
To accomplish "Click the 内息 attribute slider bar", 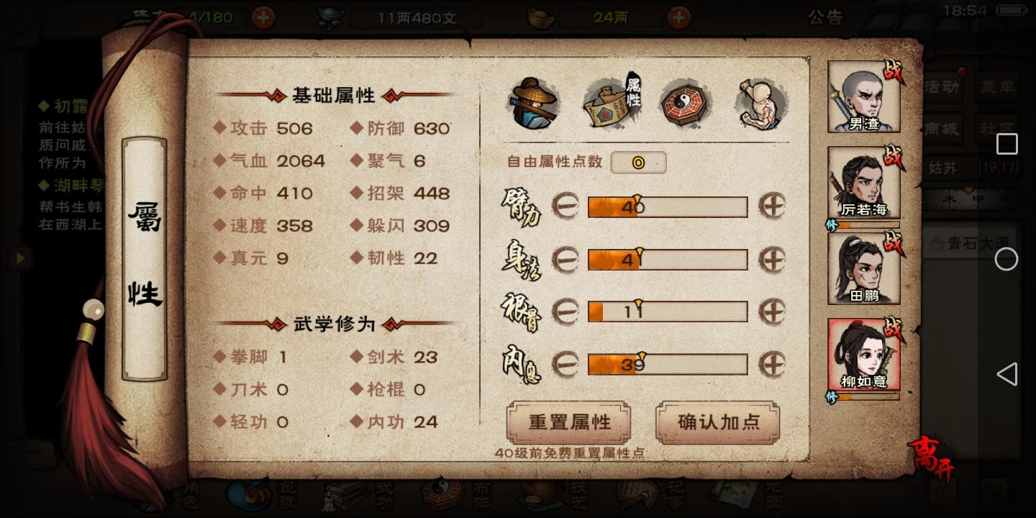I will (668, 364).
